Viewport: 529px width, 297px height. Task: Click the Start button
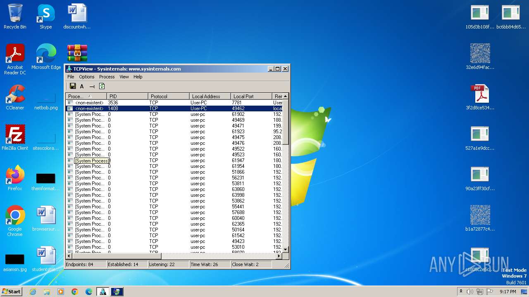[x=11, y=291]
